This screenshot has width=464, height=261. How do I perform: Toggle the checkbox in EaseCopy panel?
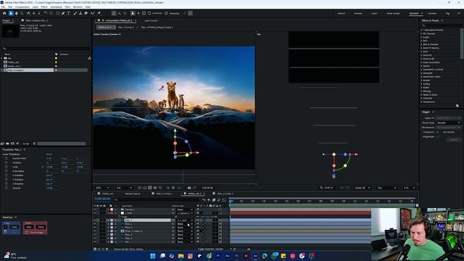coord(27,233)
